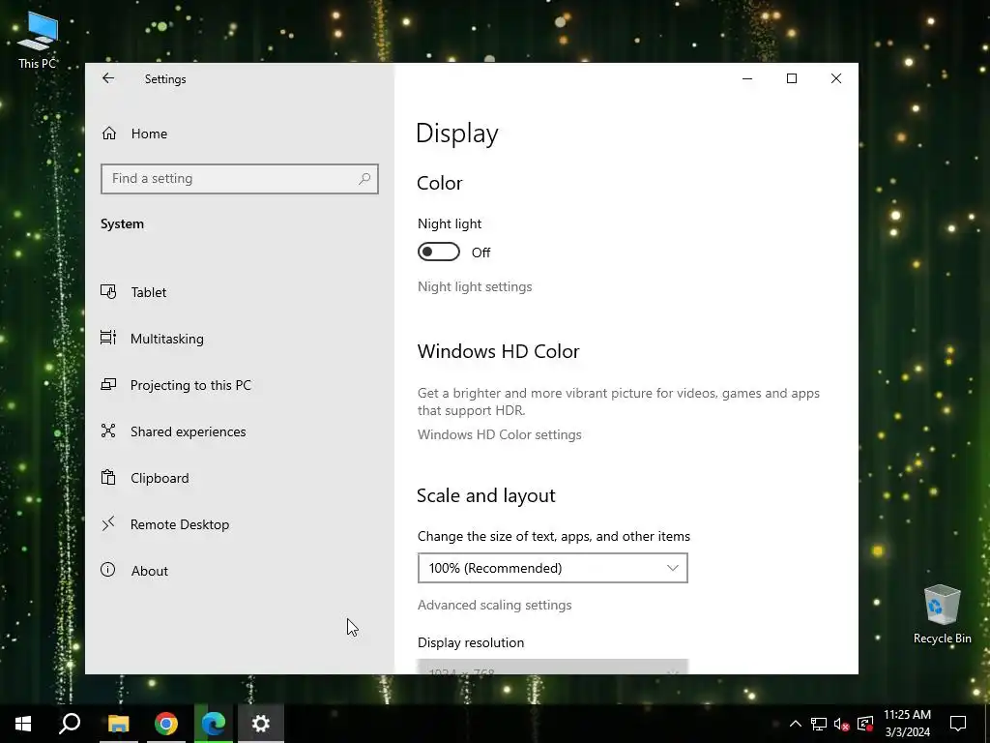Click the red-dot tray icon beside volume
This screenshot has height=743, width=990.
click(865, 724)
